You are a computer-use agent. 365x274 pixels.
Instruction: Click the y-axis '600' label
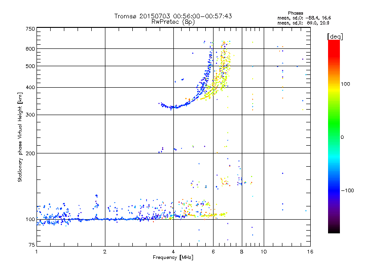[x=30, y=49]
